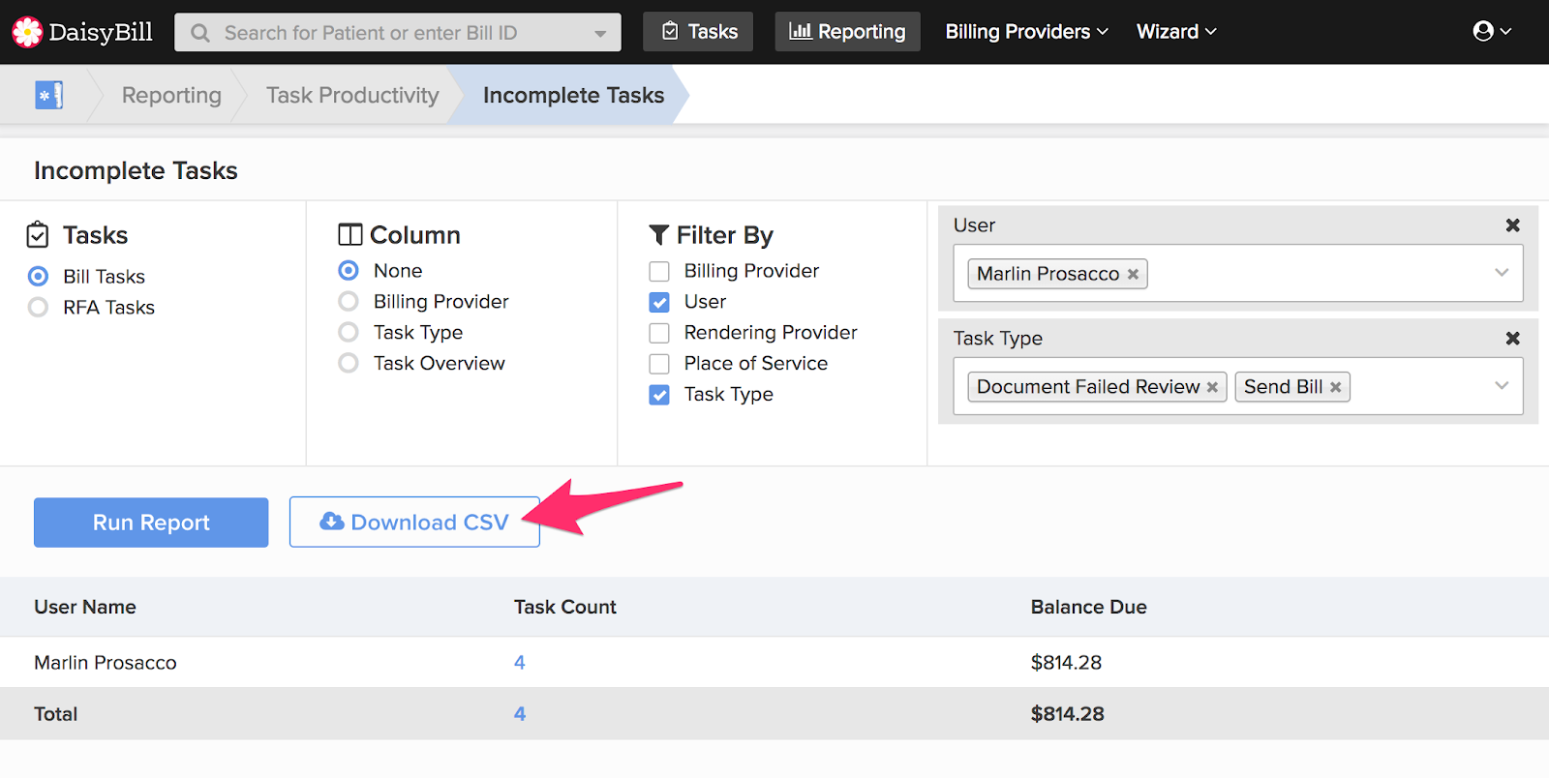The width and height of the screenshot is (1549, 778).
Task: Remove the Send Bill tag
Action: point(1336,387)
